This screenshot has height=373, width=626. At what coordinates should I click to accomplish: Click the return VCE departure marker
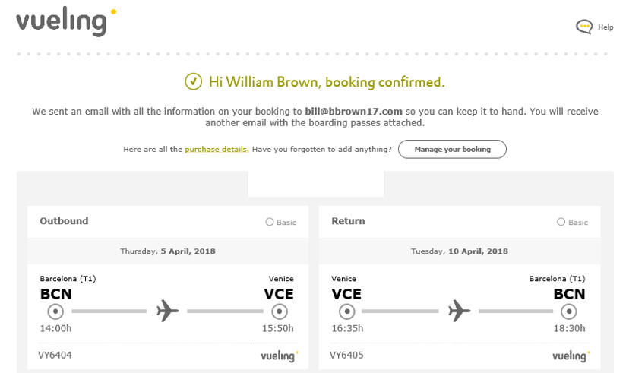pyautogui.click(x=347, y=311)
